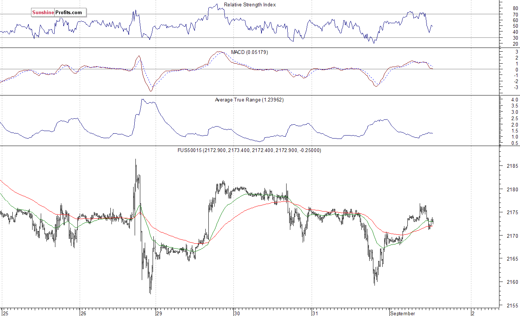Click the 29 date axis label
Image resolution: width=520 pixels, height=316 pixels.
click(x=159, y=313)
